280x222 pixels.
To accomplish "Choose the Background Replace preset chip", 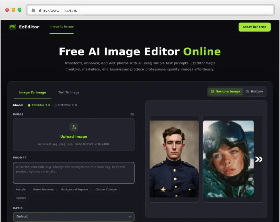I will coord(75,190).
